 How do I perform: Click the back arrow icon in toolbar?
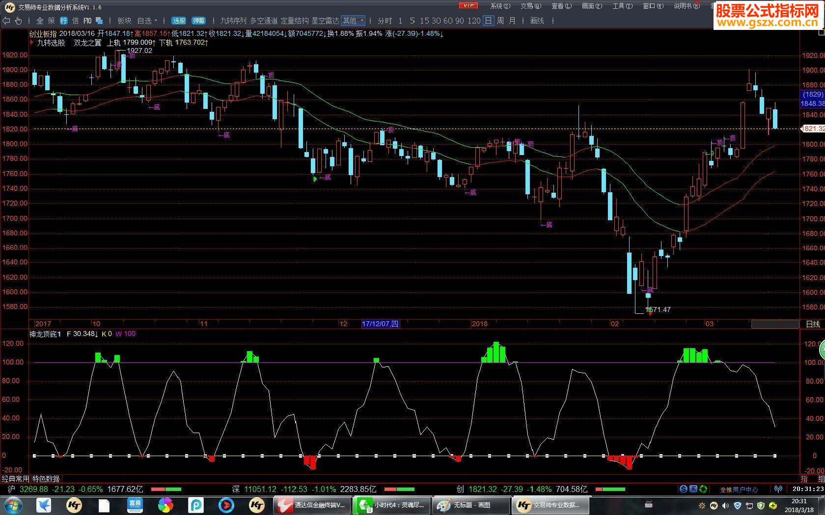click(6, 21)
